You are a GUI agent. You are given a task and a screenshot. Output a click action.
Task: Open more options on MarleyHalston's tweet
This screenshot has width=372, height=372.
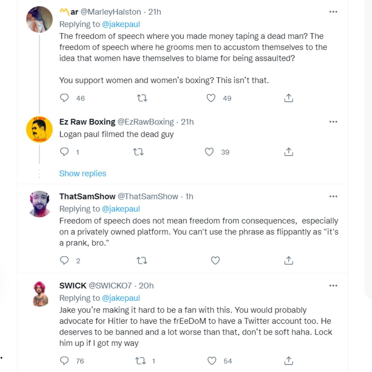[333, 12]
